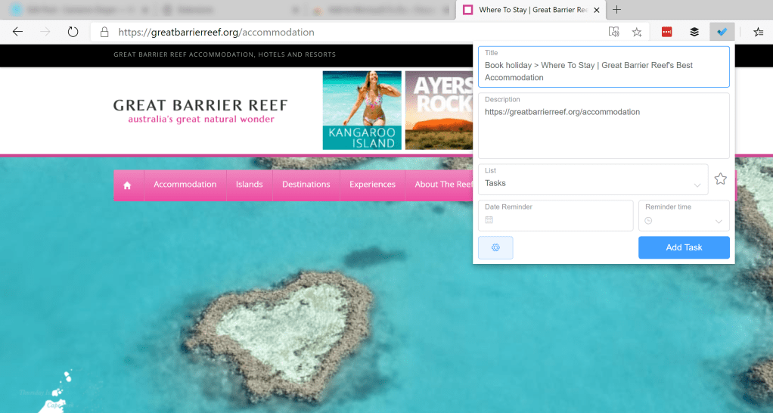Viewport: 773px width, 413px height.
Task: Select the Destinations menu item
Action: pos(306,185)
